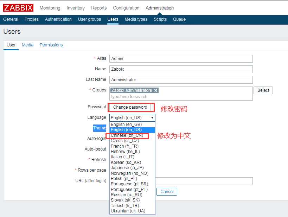Select Polish (pl_PL) language option
Image resolution: width=288 pixels, height=217 pixels.
[x=132, y=178]
